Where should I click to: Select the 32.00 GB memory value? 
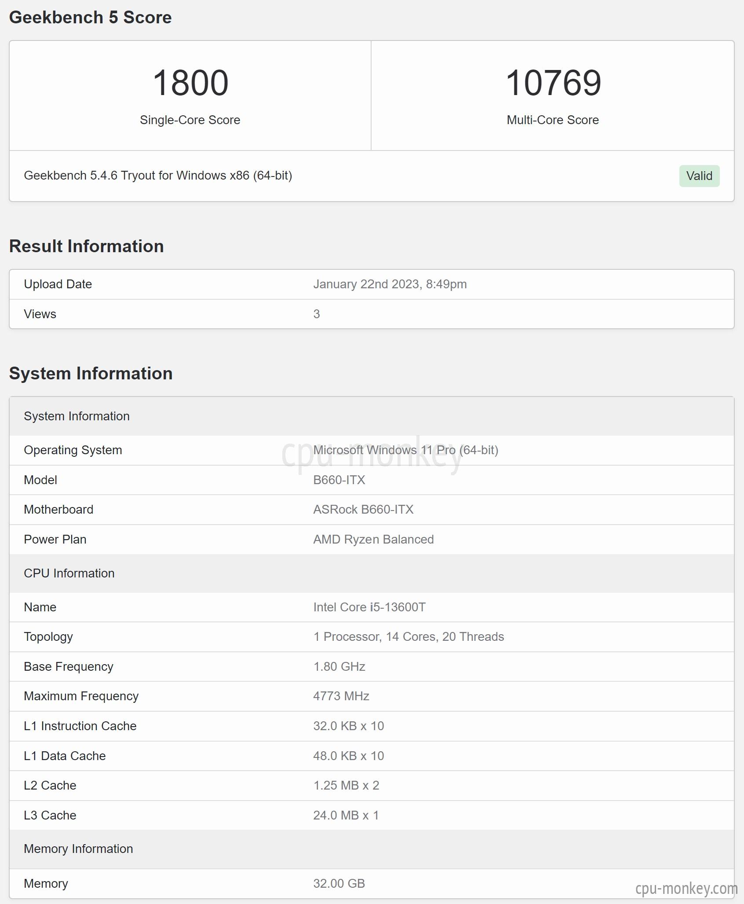339,884
